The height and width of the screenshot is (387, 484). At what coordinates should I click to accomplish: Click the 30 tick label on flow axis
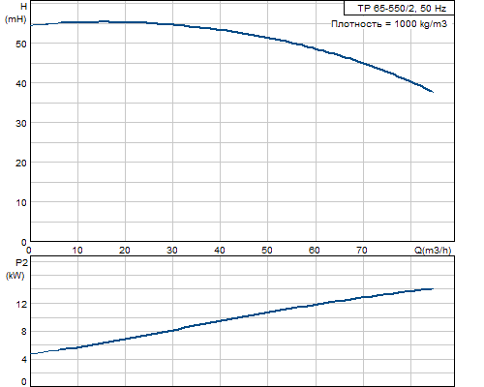[172, 251]
